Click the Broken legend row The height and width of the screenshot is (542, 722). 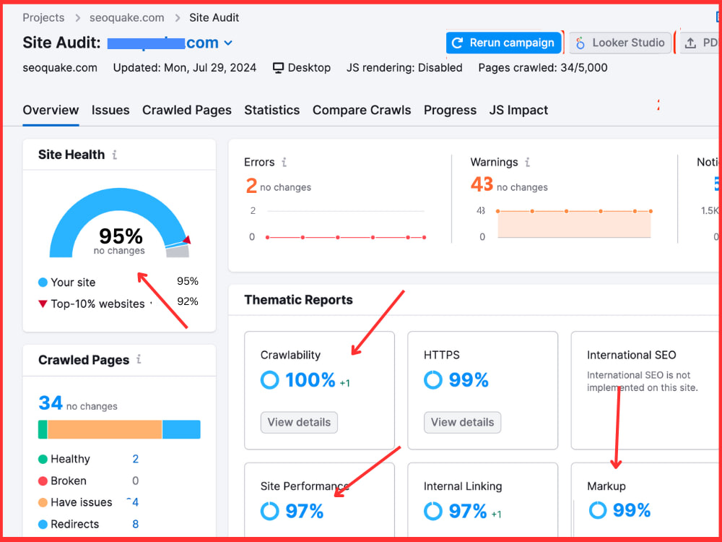click(x=88, y=481)
